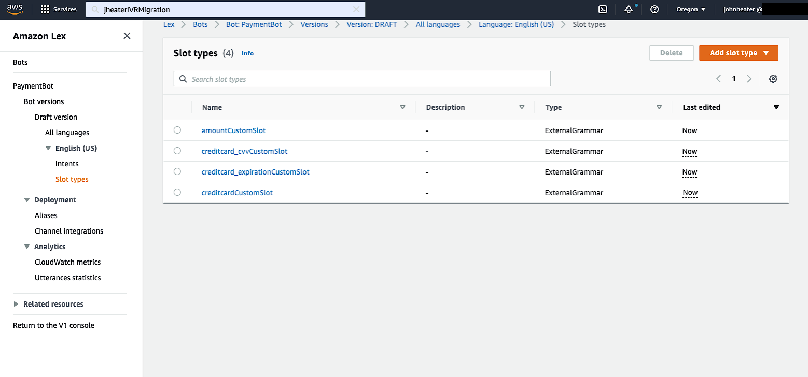Click the Delete button
The height and width of the screenshot is (377, 808).
[x=672, y=53]
